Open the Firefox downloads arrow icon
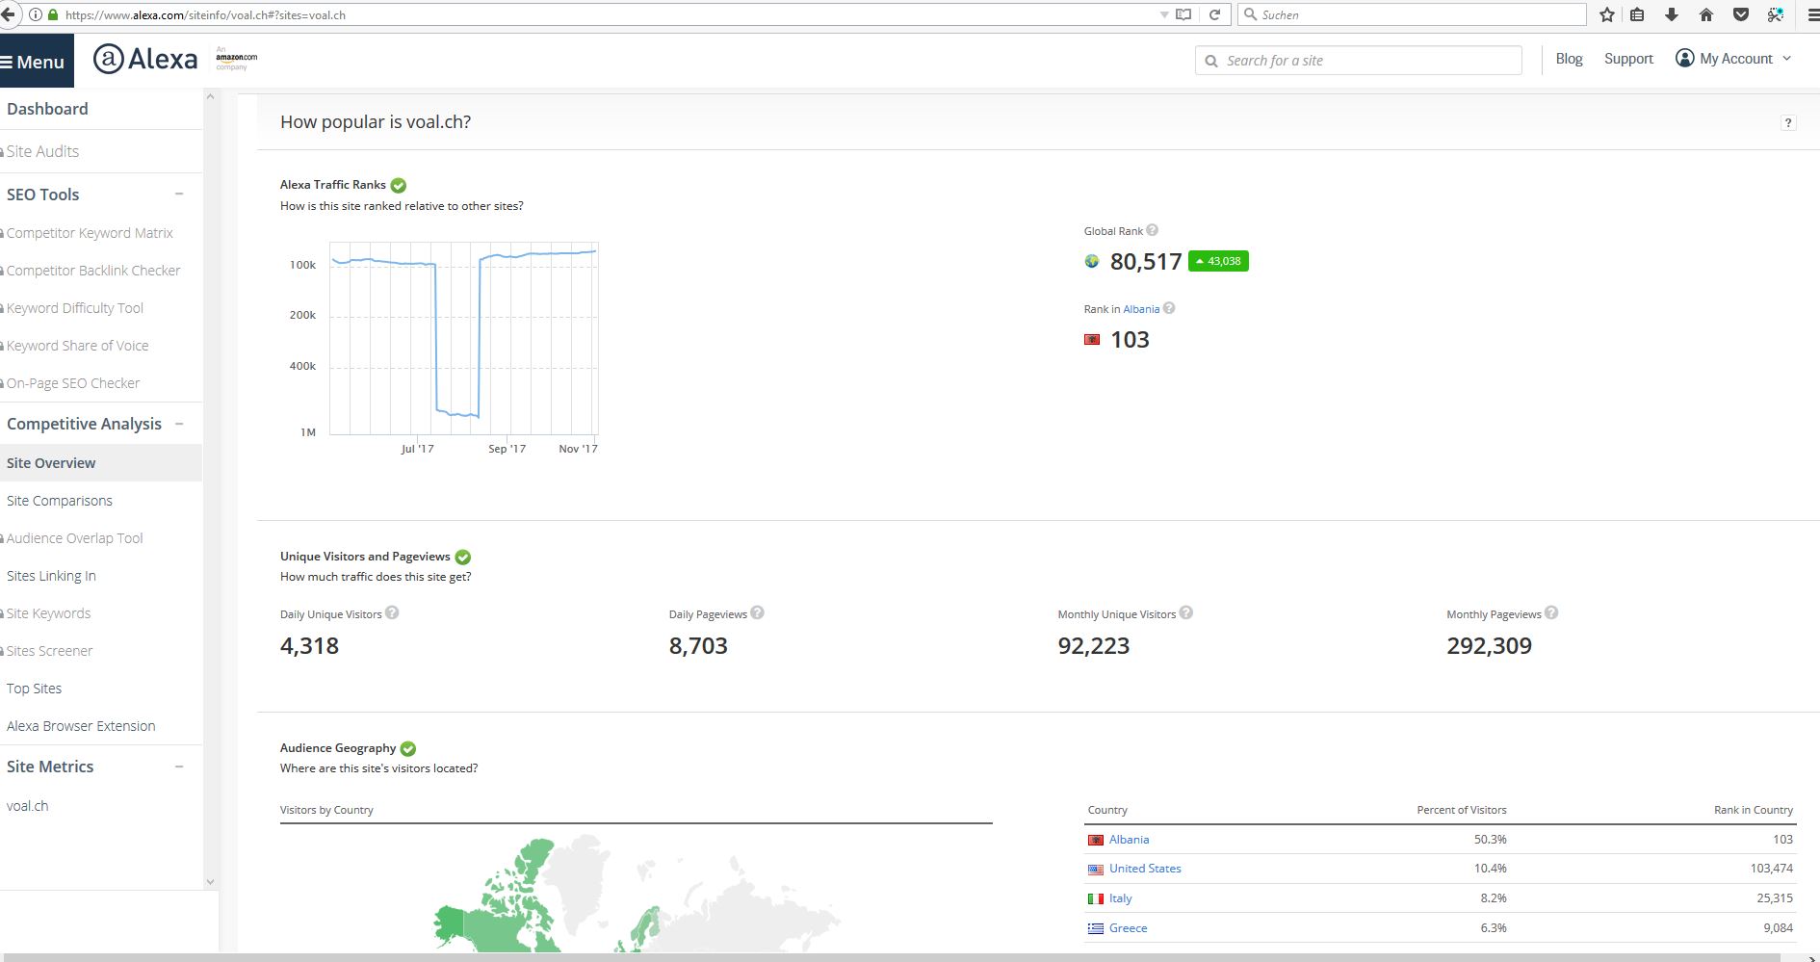 [x=1672, y=14]
